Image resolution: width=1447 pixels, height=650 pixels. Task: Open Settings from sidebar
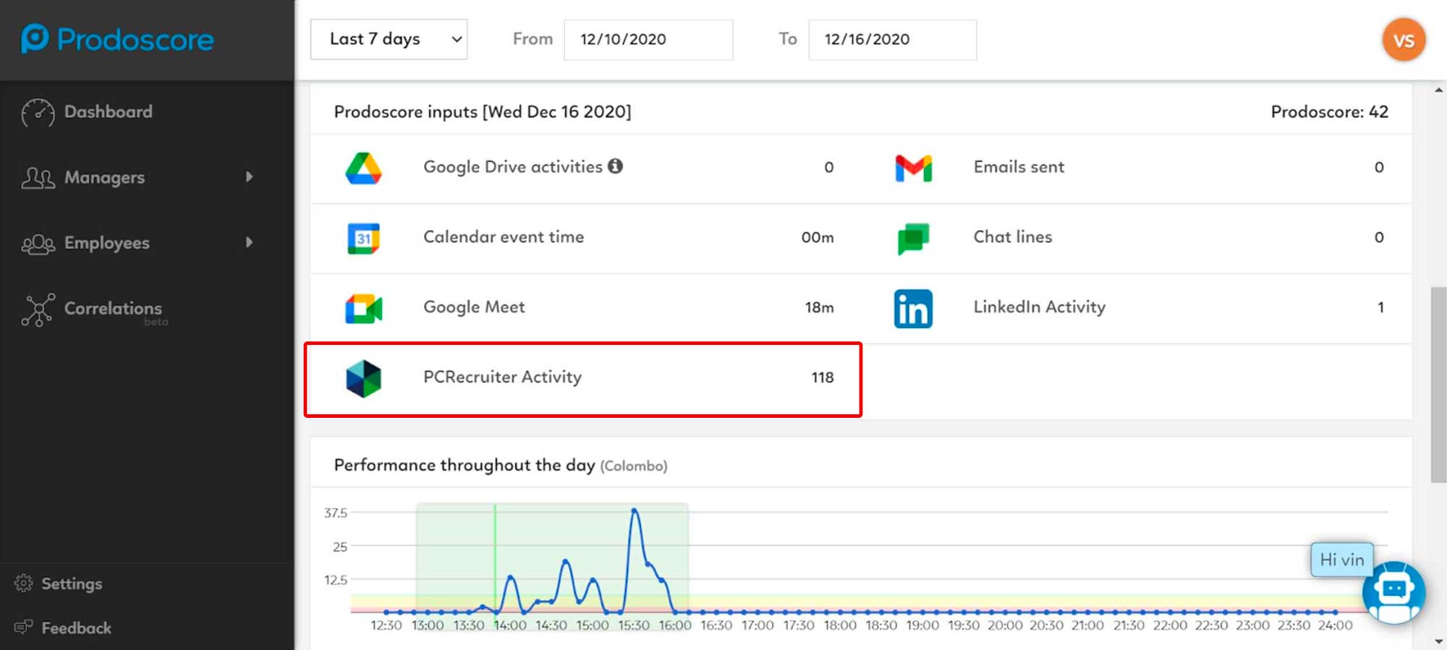71,583
